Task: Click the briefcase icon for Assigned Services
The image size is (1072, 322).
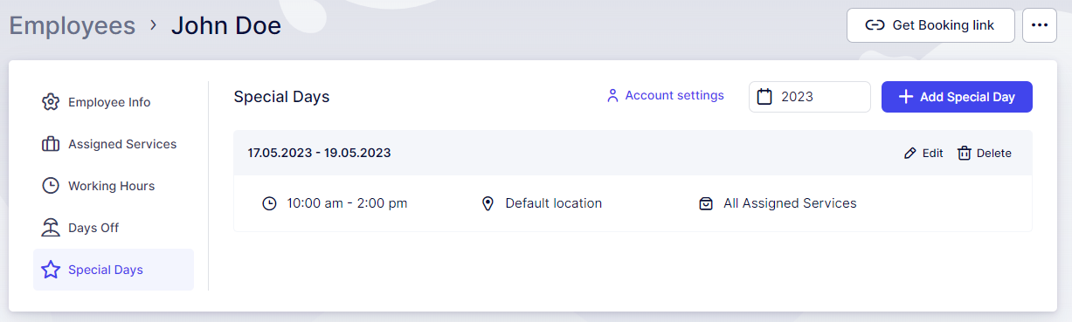Action: tap(51, 144)
